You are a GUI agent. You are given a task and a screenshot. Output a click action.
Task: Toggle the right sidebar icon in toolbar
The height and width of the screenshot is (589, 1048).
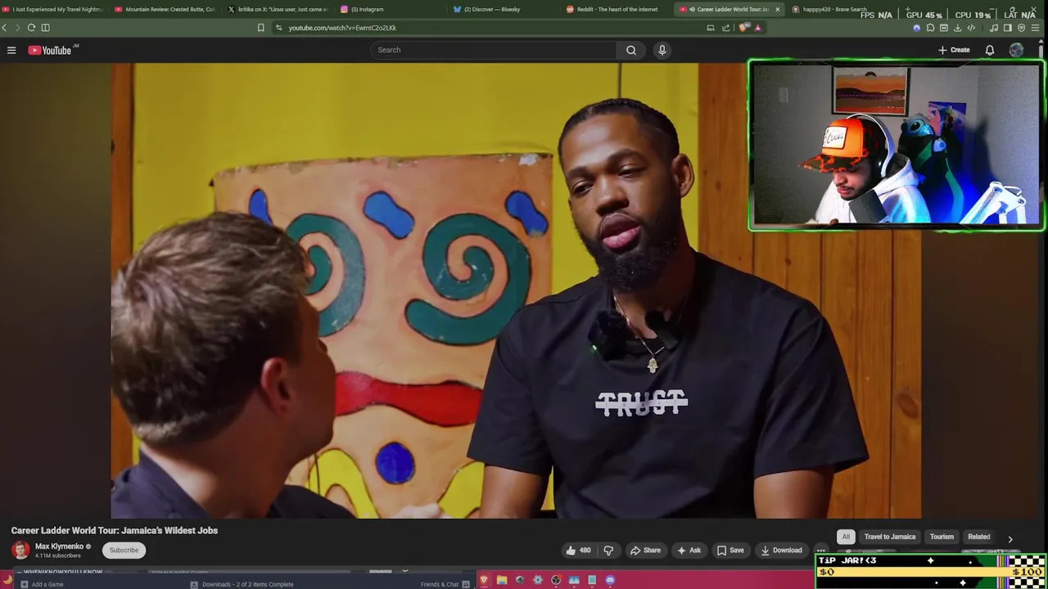[x=1008, y=28]
